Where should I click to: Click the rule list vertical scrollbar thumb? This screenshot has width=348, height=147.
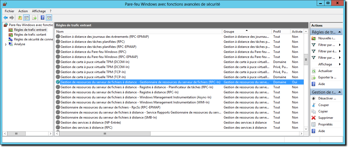pos(306,59)
